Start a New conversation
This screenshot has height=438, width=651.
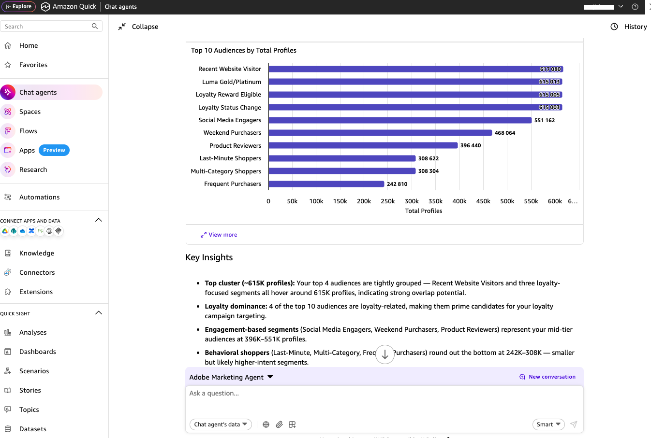point(547,377)
